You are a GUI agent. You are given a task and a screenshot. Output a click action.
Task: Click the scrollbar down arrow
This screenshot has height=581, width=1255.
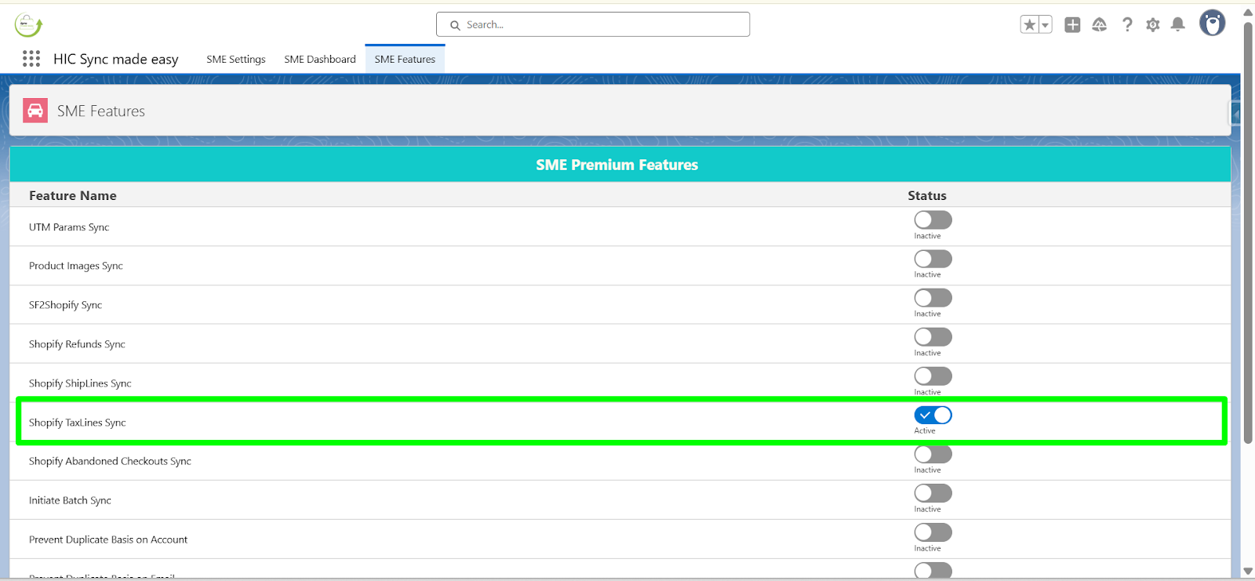point(1248,572)
